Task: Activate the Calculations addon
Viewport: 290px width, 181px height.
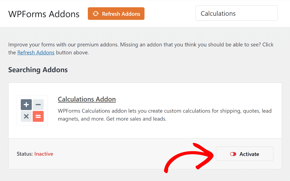Action: (249, 154)
